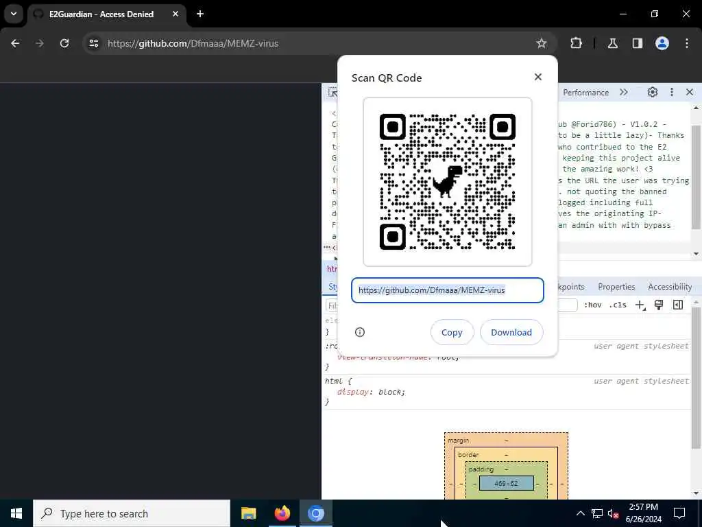Open File Explorer from taskbar
This screenshot has width=702, height=527.
point(248,513)
